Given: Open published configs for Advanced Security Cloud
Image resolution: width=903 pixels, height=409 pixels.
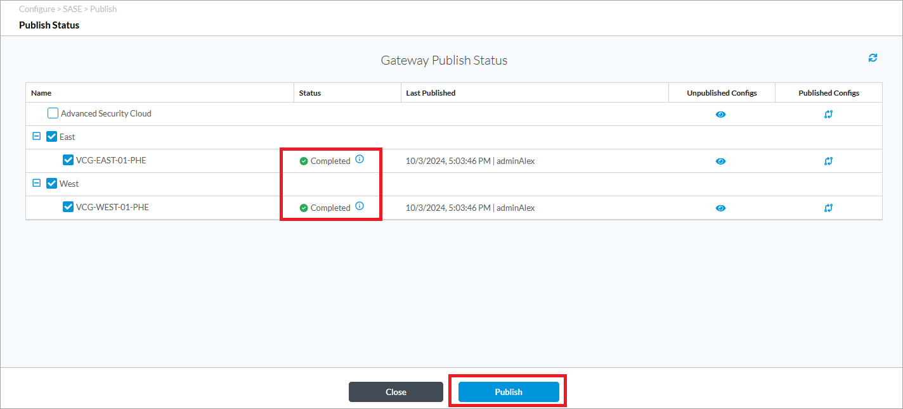Looking at the screenshot, I should [x=828, y=115].
